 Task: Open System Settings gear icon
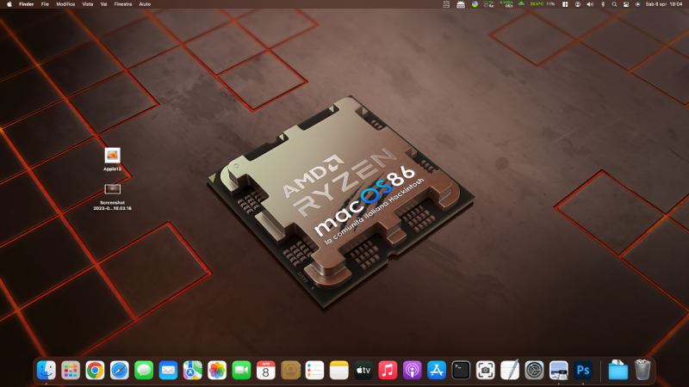click(x=534, y=371)
